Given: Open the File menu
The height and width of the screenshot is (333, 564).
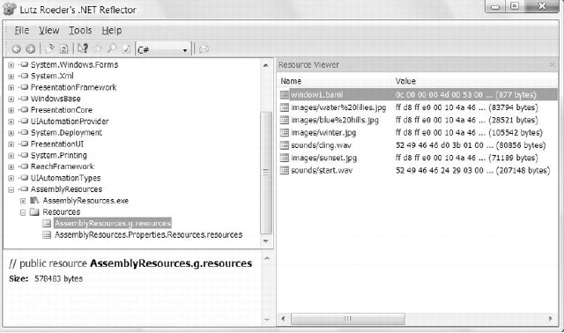Looking at the screenshot, I should 21,31.
